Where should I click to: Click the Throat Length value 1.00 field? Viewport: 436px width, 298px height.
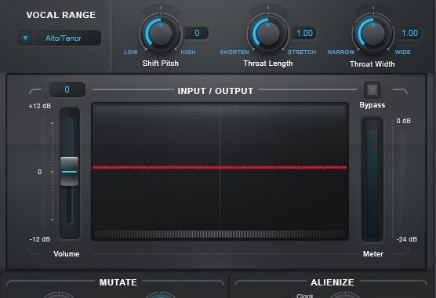(304, 33)
